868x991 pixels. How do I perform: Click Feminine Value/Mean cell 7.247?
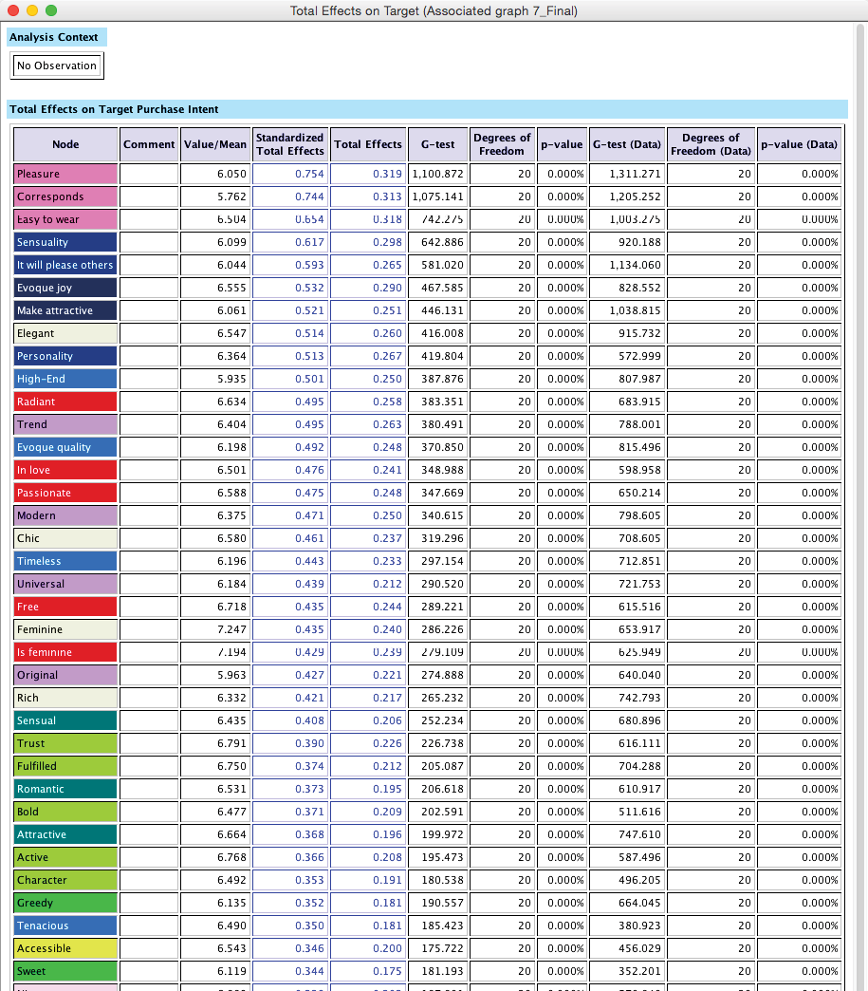215,628
